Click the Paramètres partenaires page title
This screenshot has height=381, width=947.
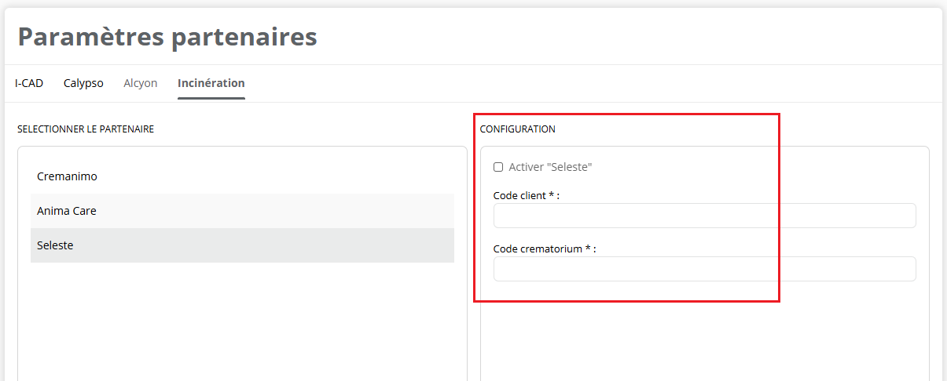coord(167,37)
